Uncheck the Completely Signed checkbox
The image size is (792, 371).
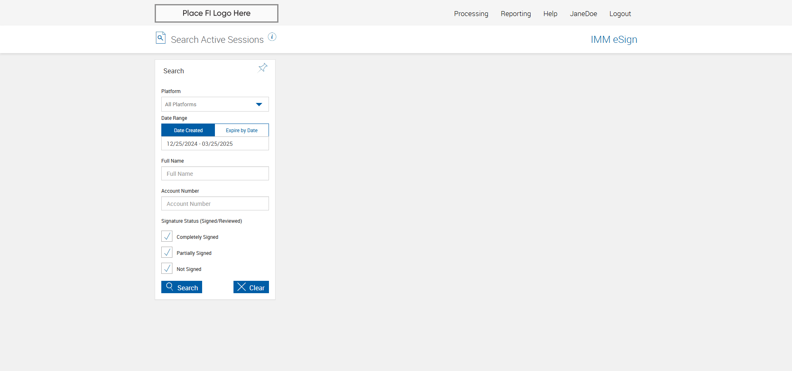coord(167,236)
